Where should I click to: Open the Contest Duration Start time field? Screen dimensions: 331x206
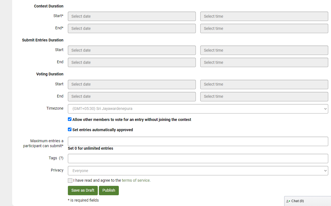(264, 16)
